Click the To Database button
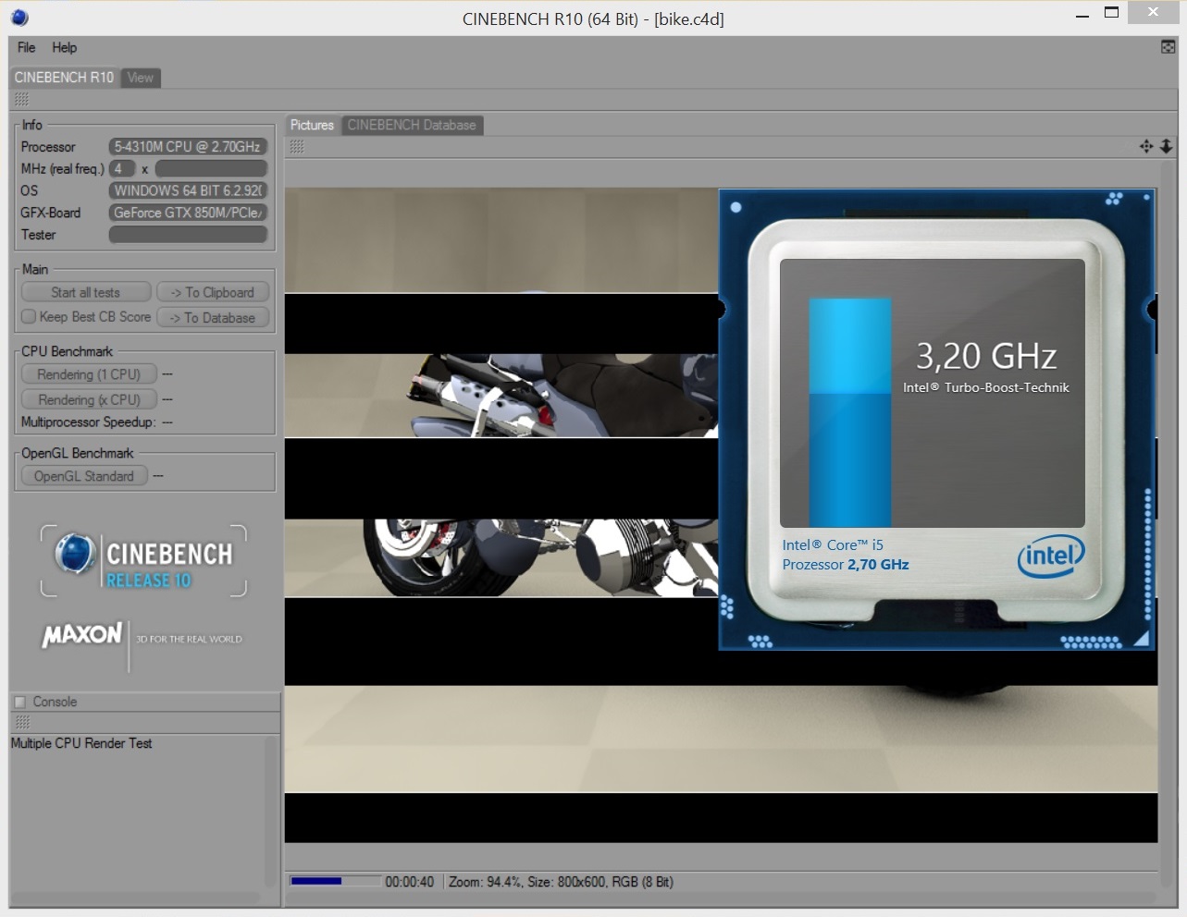Image resolution: width=1187 pixels, height=917 pixels. point(213,317)
